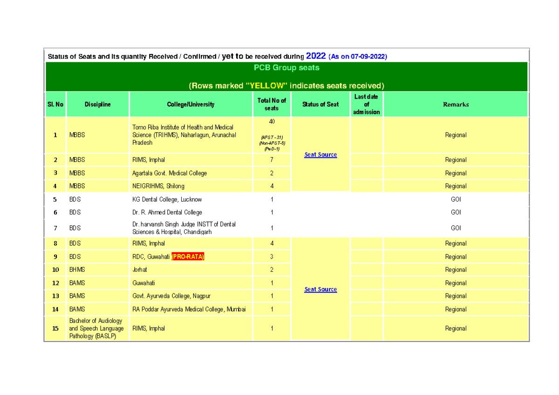This screenshot has width=559, height=395.
Task: Click the Status of Seat header
Action: (x=320, y=104)
